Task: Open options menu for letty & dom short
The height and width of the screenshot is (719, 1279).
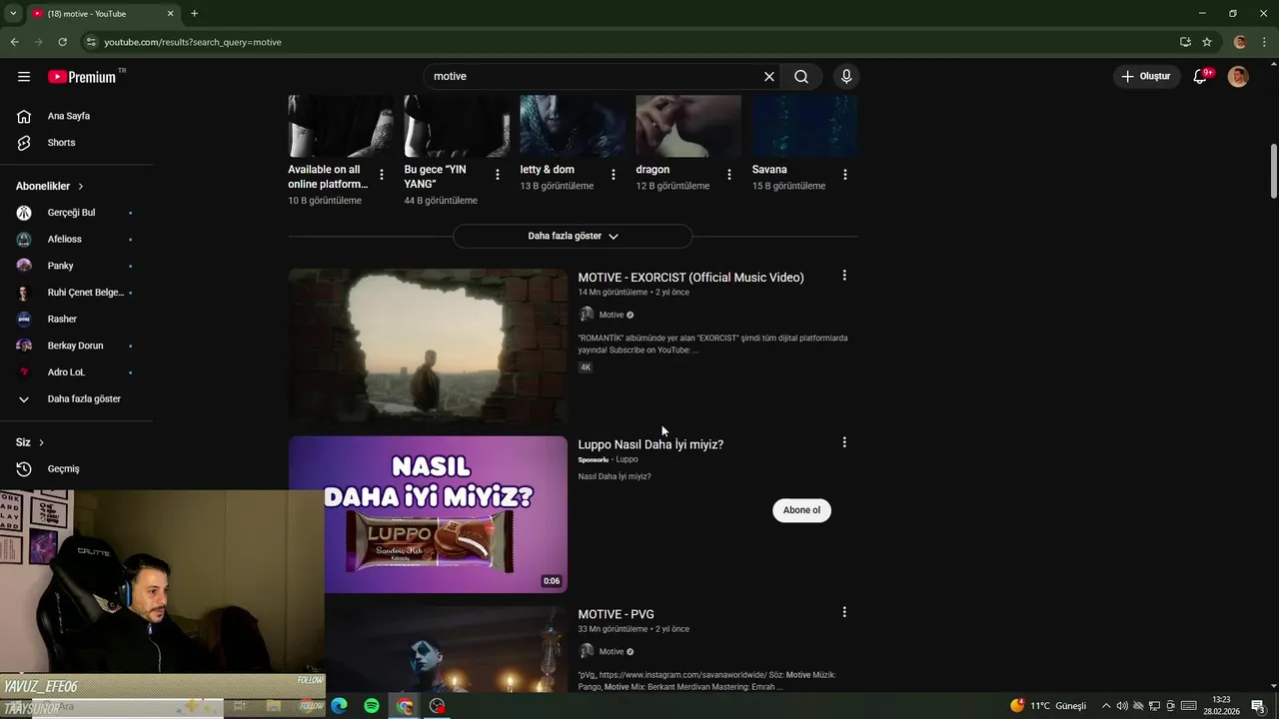Action: tap(614, 175)
